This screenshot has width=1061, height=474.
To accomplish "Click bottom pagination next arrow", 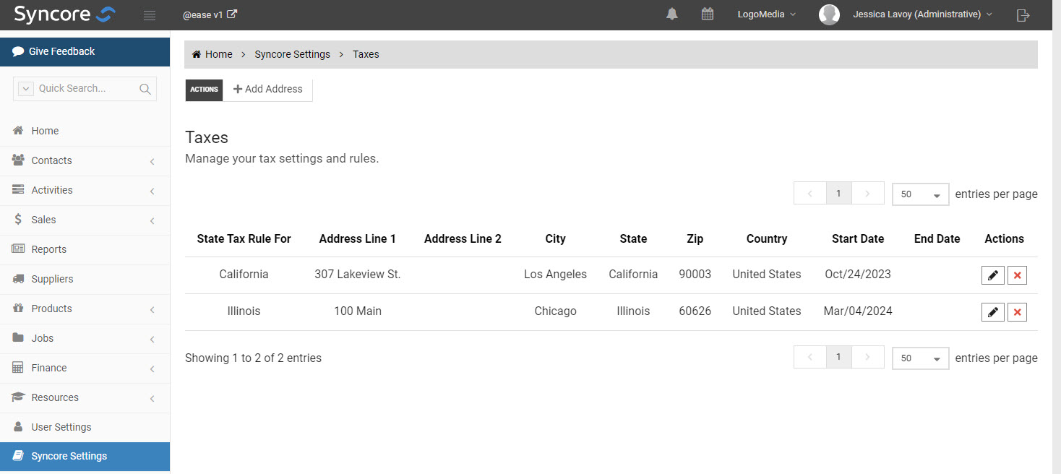I will [868, 357].
